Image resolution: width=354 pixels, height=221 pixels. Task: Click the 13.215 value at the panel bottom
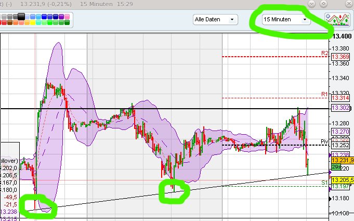pyautogui.click(x=9, y=218)
